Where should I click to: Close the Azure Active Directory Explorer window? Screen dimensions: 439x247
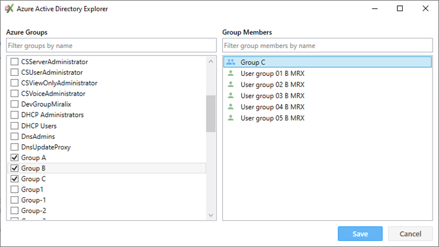[x=426, y=9]
